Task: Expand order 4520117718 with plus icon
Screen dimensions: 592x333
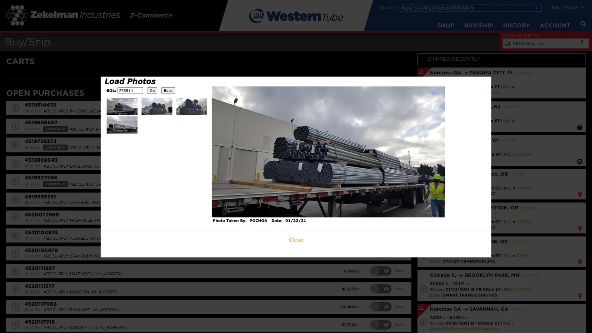Action: click(15, 325)
